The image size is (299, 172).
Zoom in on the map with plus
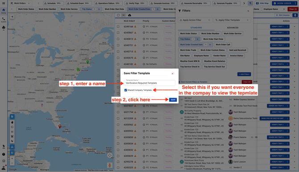[x=12, y=159]
